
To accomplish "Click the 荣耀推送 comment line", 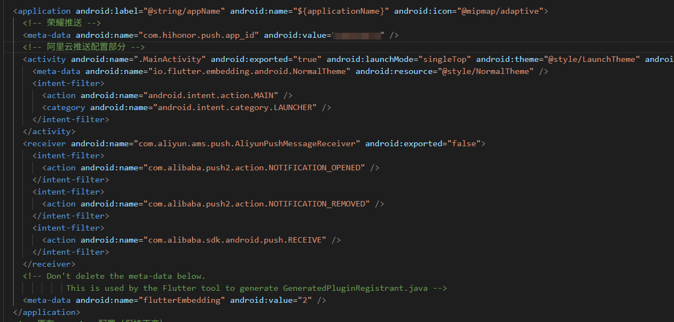I will pos(62,23).
